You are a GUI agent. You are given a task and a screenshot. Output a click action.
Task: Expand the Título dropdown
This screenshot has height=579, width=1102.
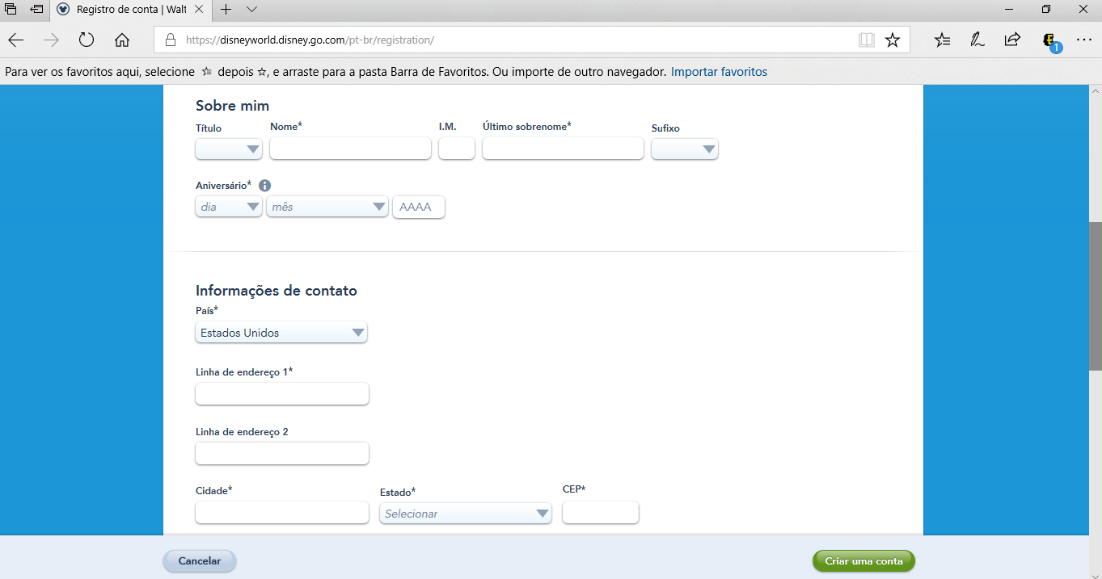click(229, 149)
